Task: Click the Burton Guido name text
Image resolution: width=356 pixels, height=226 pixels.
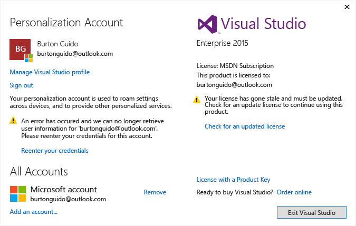Action: (57, 44)
